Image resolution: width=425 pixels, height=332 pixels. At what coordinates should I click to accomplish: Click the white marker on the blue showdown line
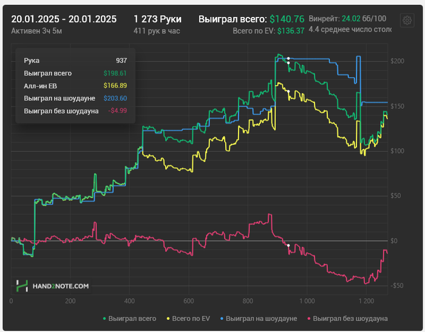pyautogui.click(x=288, y=58)
